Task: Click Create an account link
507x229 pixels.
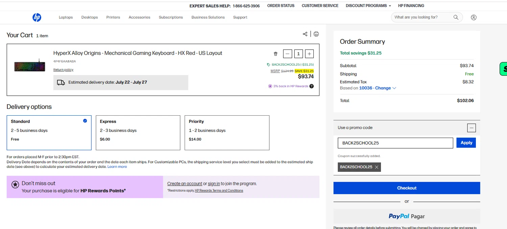Action: (185, 184)
